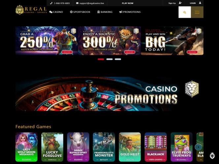The image size is (219, 164).
Task: Open the Casino menu
Action: [56, 12]
